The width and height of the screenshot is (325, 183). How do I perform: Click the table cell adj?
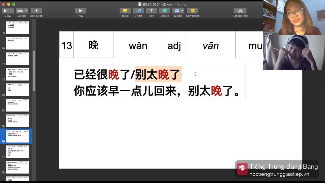pyautogui.click(x=174, y=45)
